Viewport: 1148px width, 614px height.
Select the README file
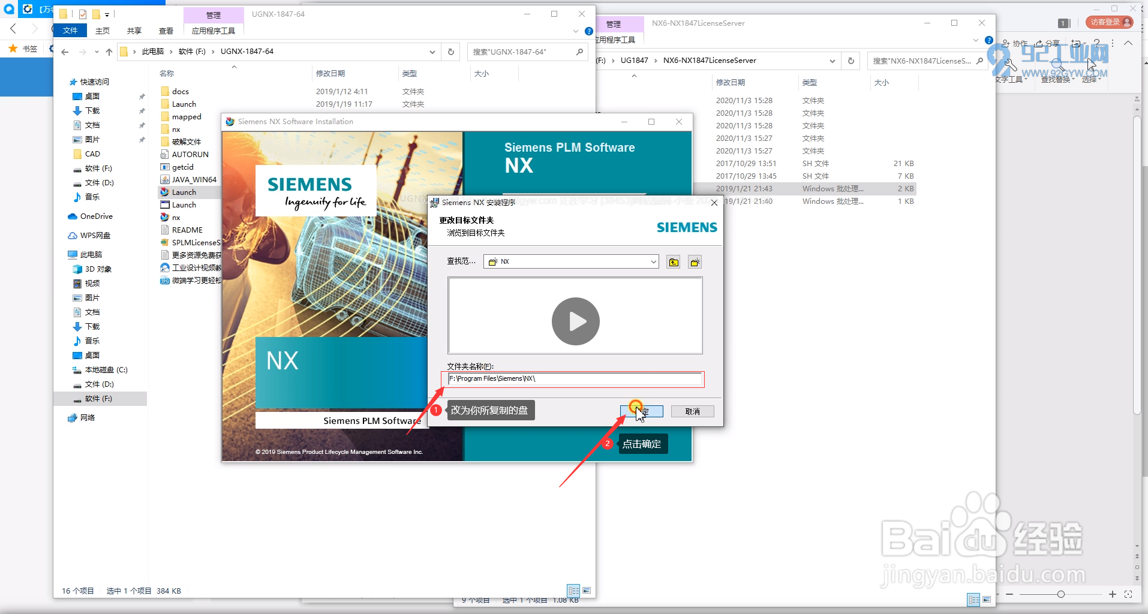click(x=187, y=230)
